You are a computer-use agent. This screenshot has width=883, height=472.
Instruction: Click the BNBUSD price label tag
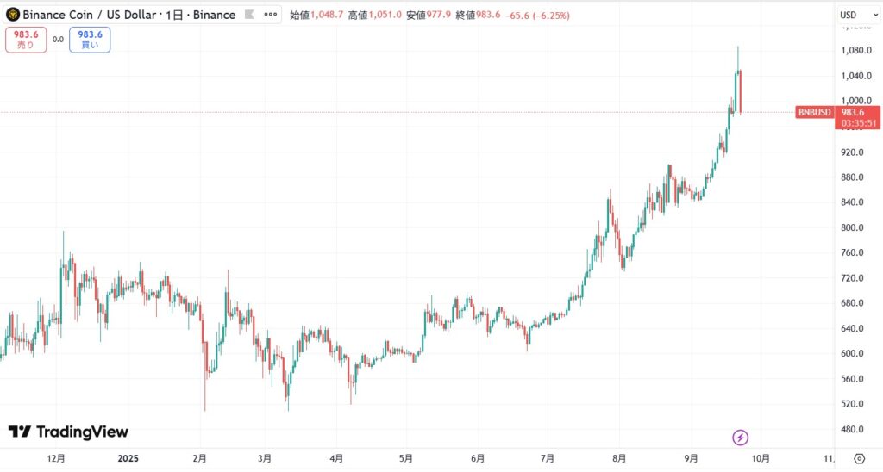click(x=815, y=112)
